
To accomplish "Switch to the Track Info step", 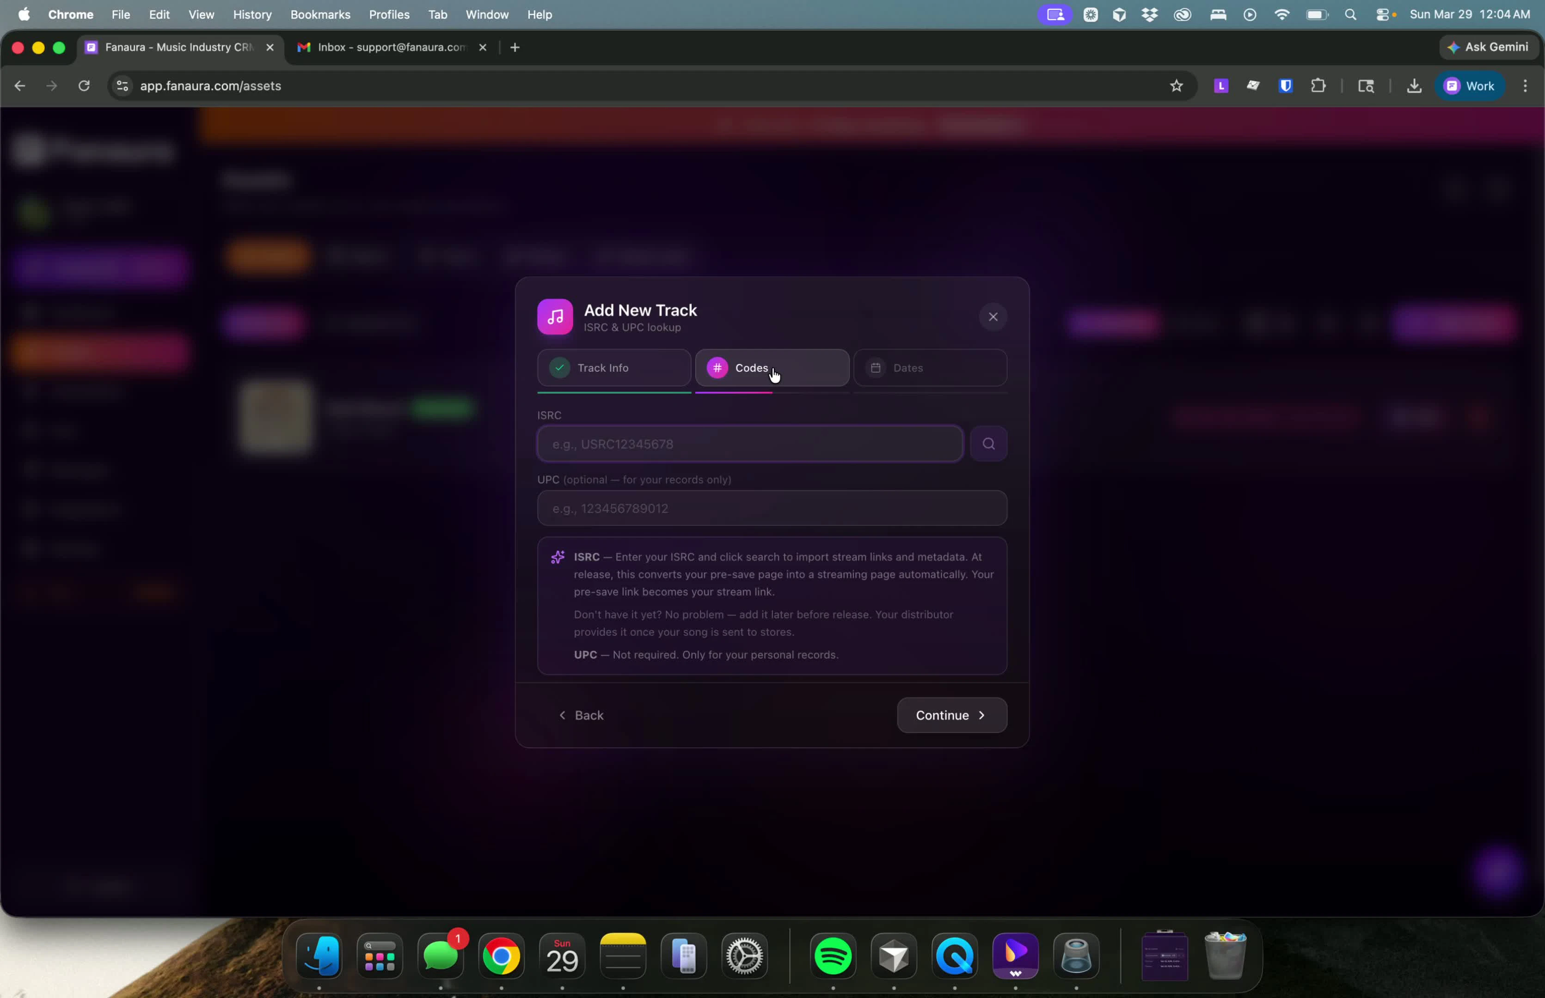I will pyautogui.click(x=613, y=367).
